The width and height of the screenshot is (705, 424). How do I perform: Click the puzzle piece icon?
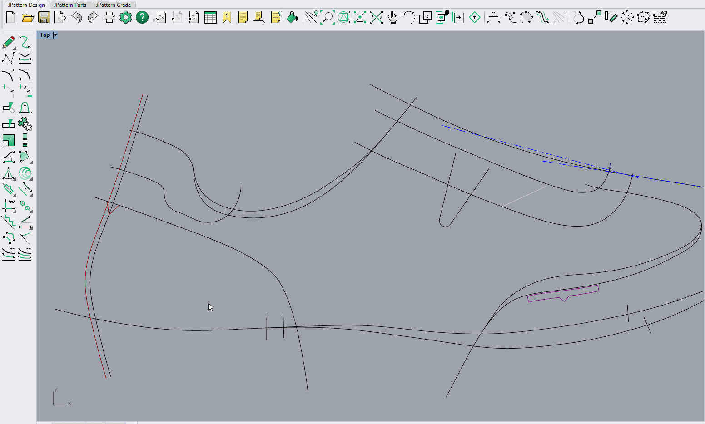[25, 123]
